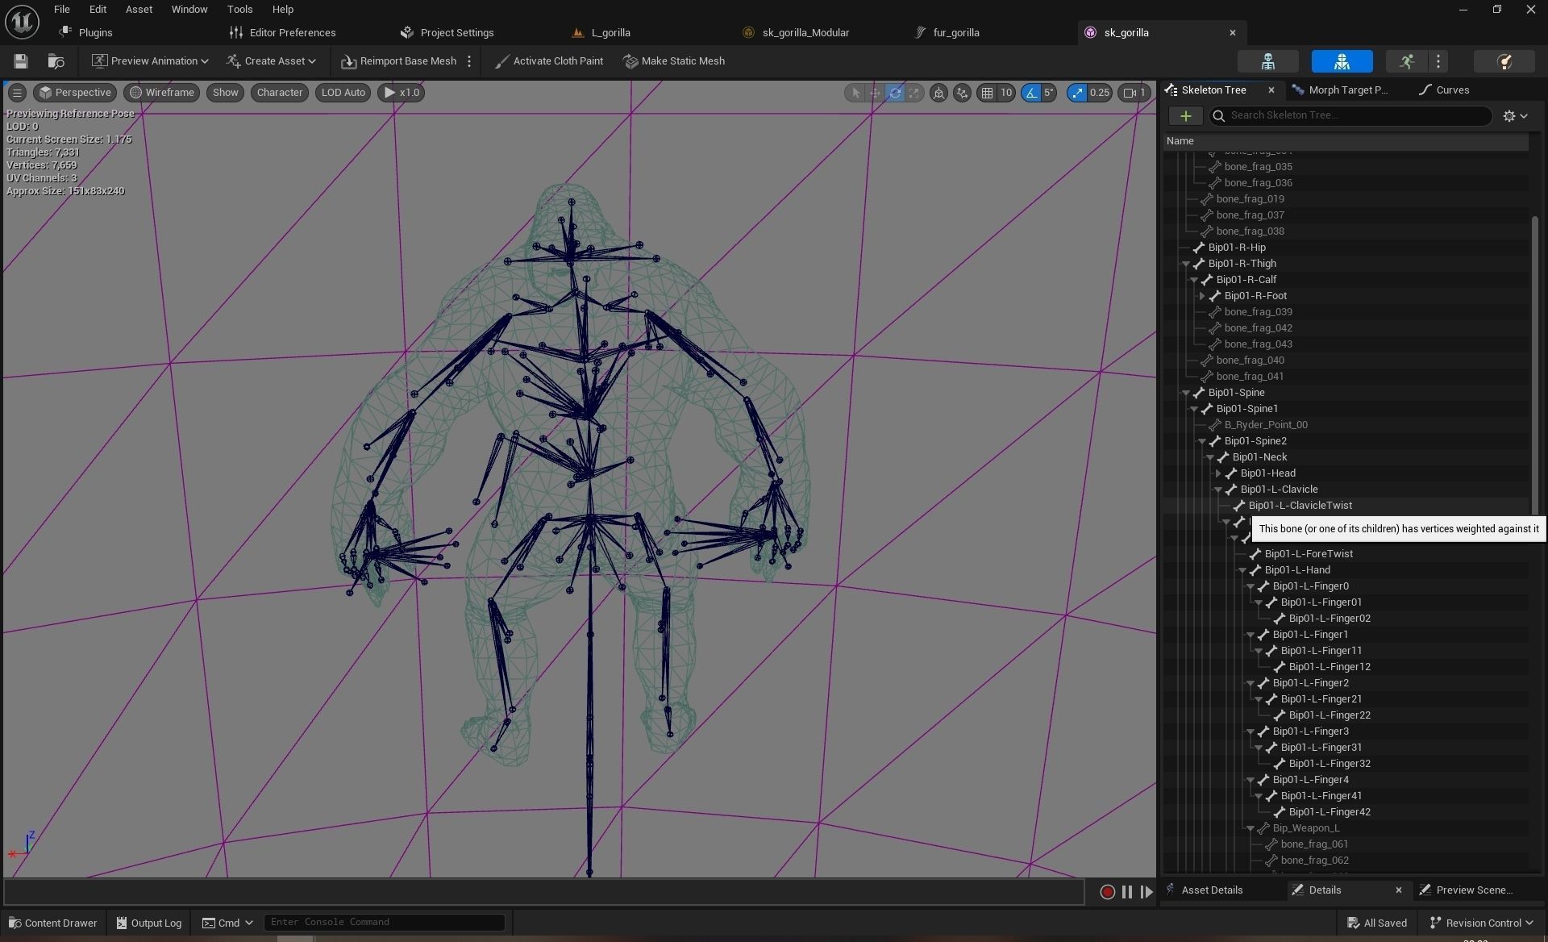Screen dimensions: 1548x942
Task: Switch to the Curves tab
Action: (x=1451, y=90)
